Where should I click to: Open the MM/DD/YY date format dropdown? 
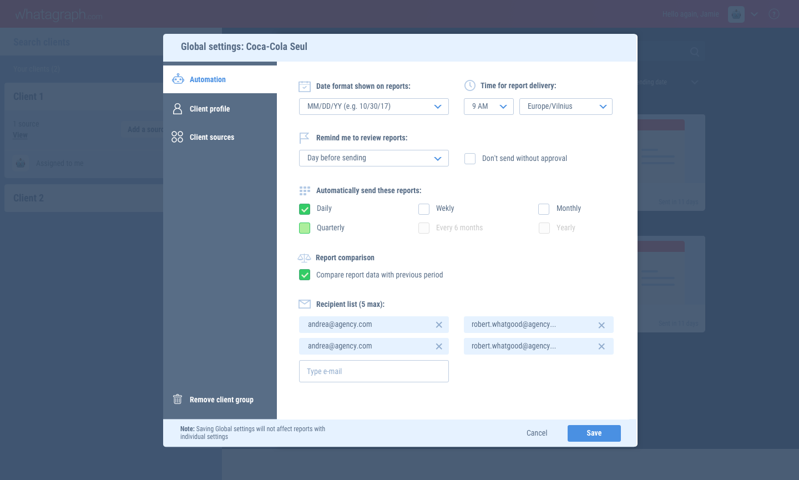[x=374, y=107]
